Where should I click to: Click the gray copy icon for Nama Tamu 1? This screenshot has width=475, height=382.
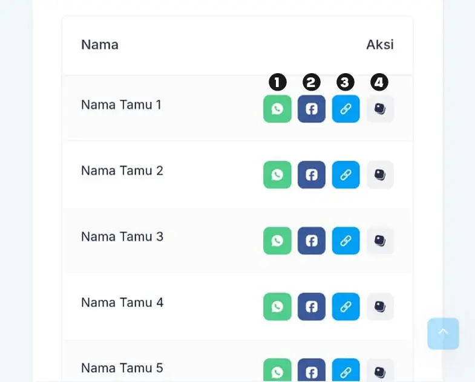pyautogui.click(x=380, y=109)
